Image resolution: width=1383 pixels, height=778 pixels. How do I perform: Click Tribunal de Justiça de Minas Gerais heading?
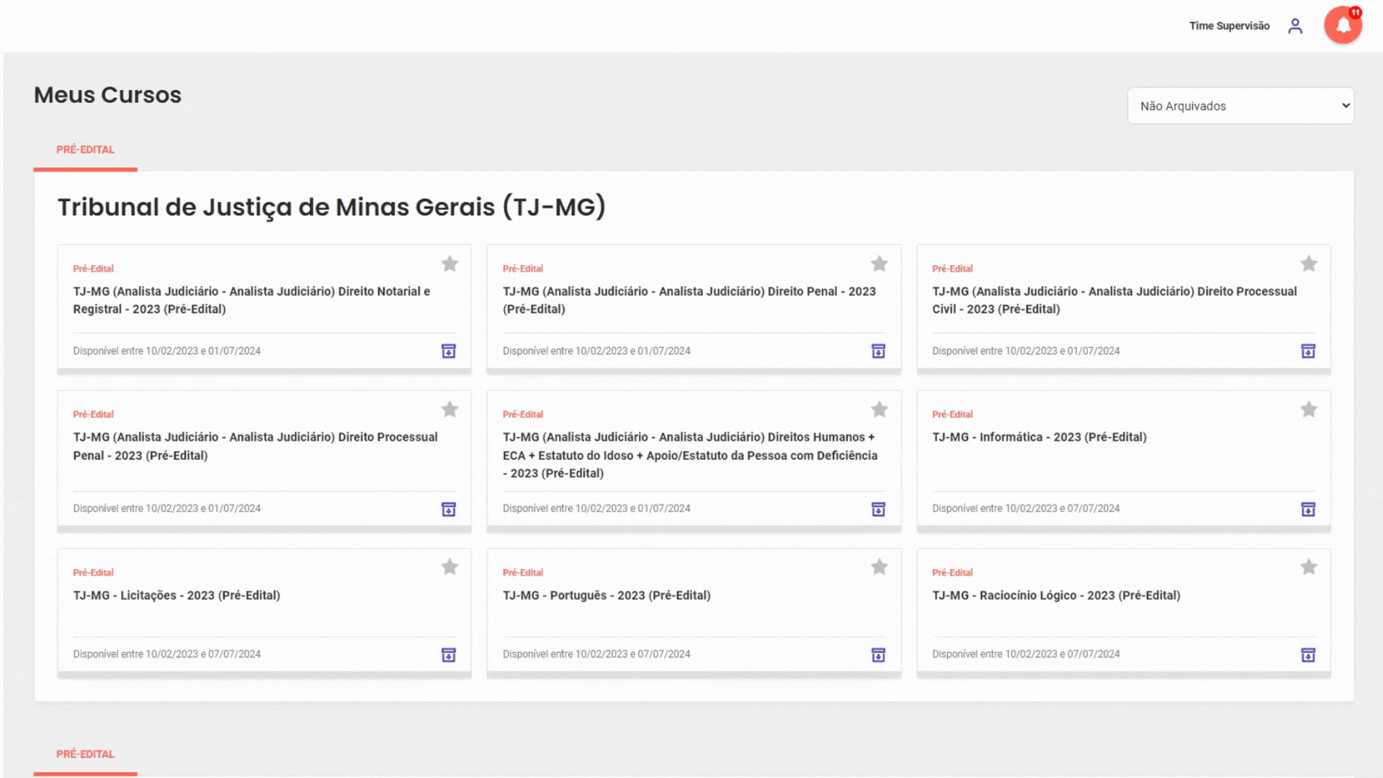331,207
